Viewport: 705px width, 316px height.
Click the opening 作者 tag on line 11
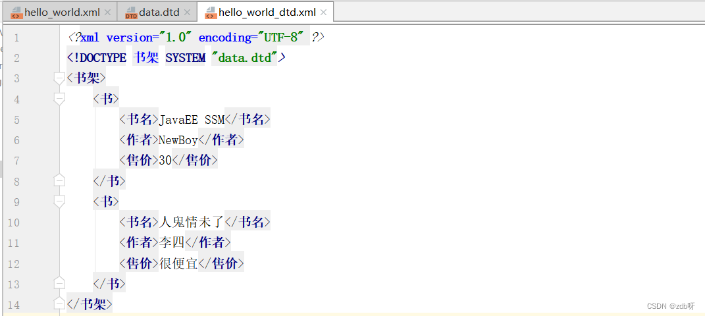[x=139, y=243]
